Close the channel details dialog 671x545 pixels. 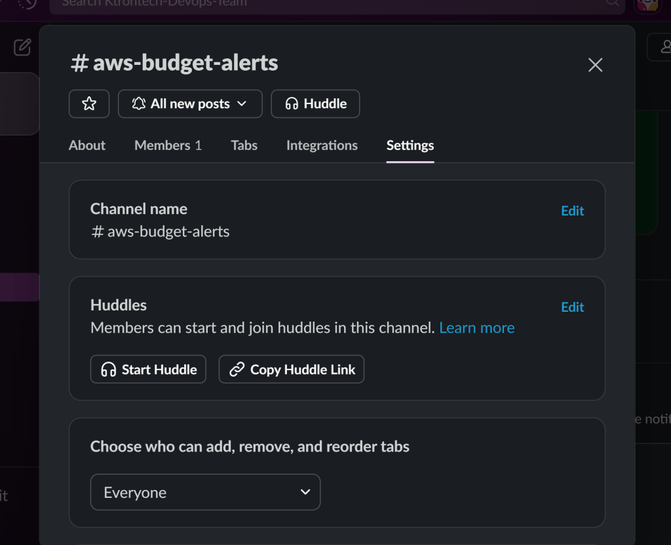[595, 65]
